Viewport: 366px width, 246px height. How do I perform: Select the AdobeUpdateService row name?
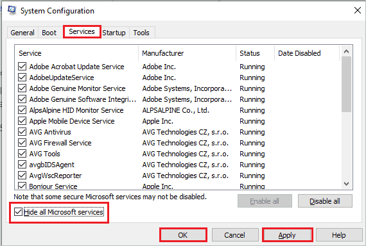62,78
